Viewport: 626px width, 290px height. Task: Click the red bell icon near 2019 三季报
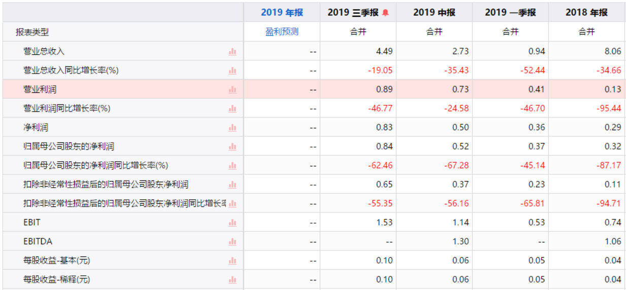click(385, 13)
